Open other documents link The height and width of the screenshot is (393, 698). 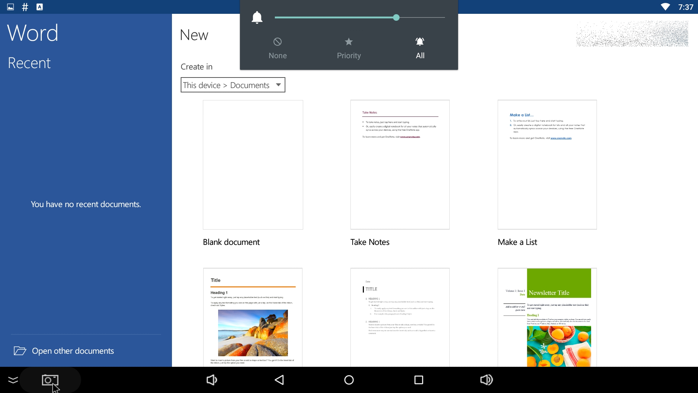(x=73, y=351)
